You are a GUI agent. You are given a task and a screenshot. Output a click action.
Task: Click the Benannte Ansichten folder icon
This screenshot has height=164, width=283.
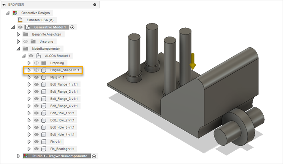click(25, 34)
